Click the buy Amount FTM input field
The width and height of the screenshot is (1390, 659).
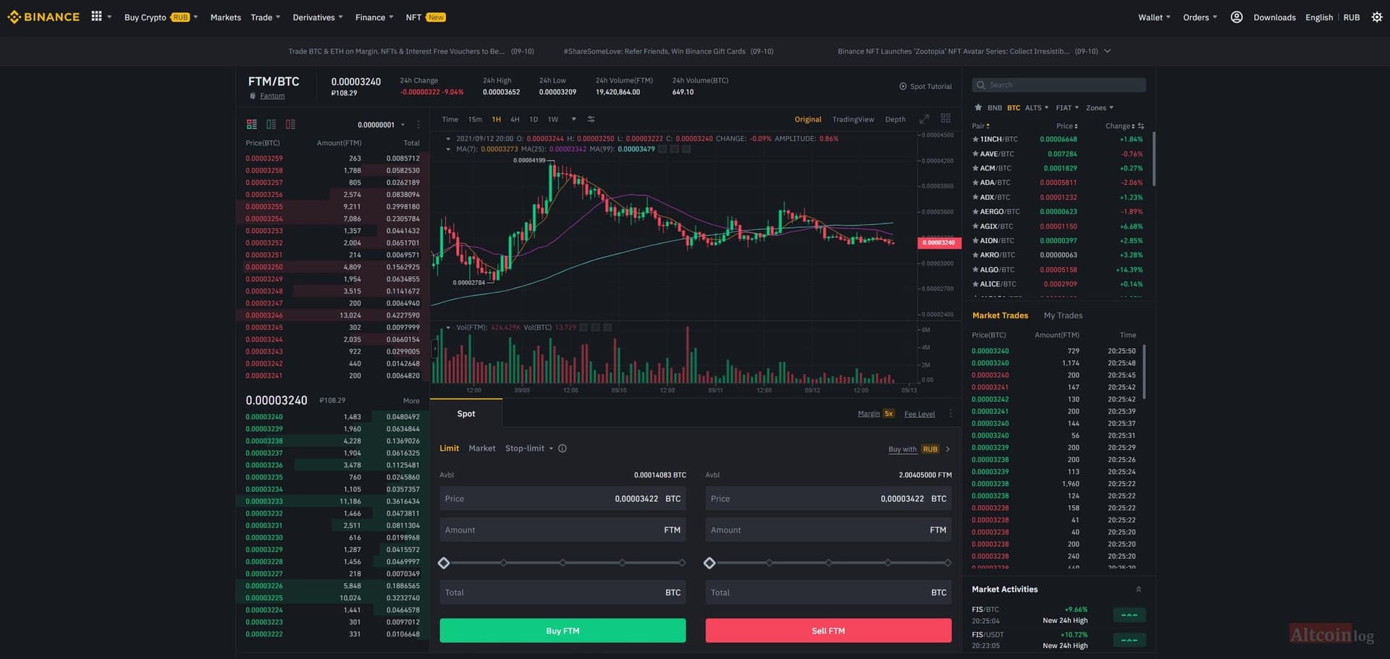point(563,530)
